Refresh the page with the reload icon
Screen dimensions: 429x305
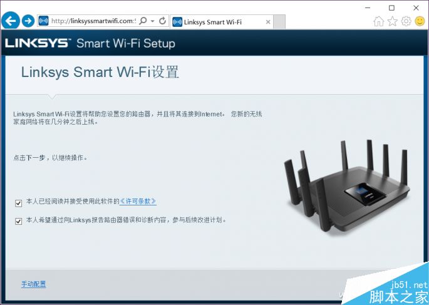pyautogui.click(x=162, y=21)
